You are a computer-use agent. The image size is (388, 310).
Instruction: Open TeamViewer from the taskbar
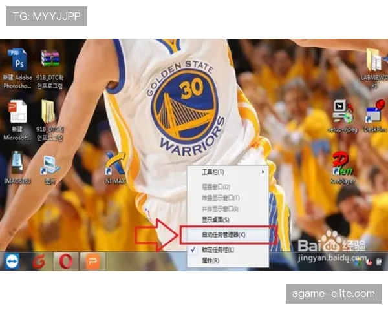point(12,262)
